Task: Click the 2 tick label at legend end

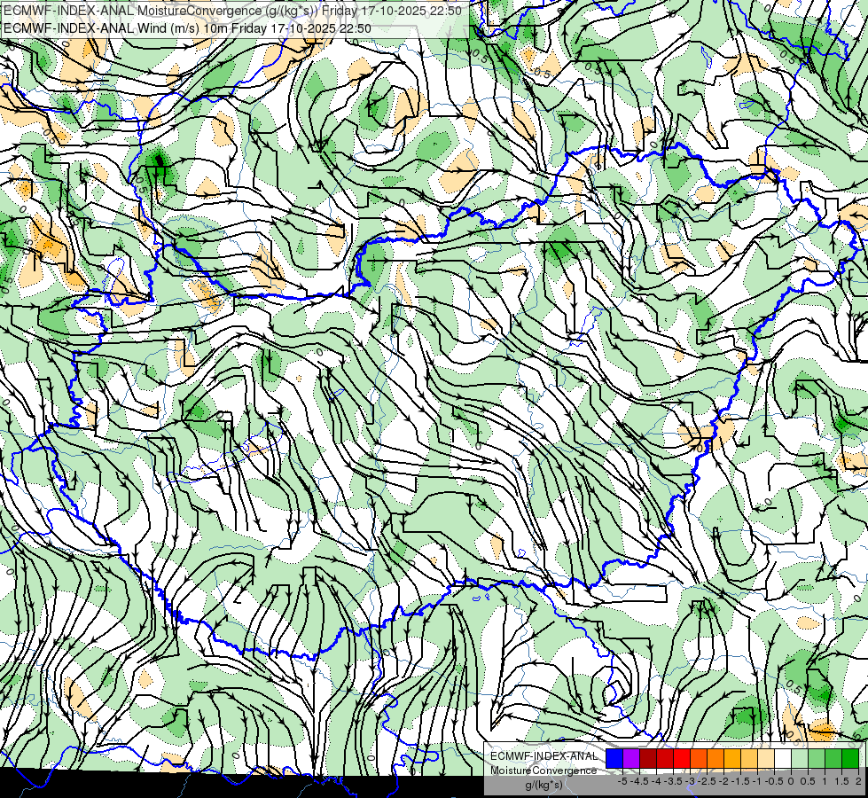Action: [x=858, y=781]
